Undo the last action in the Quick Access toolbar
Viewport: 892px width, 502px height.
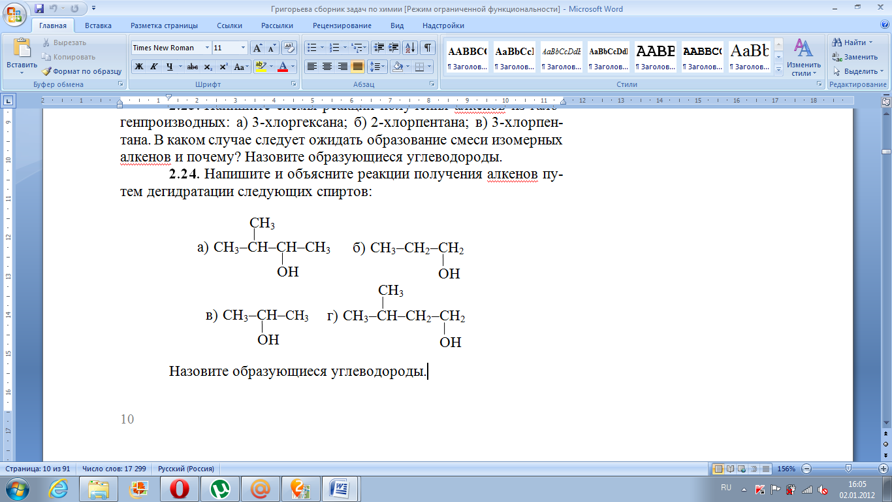pos(54,8)
